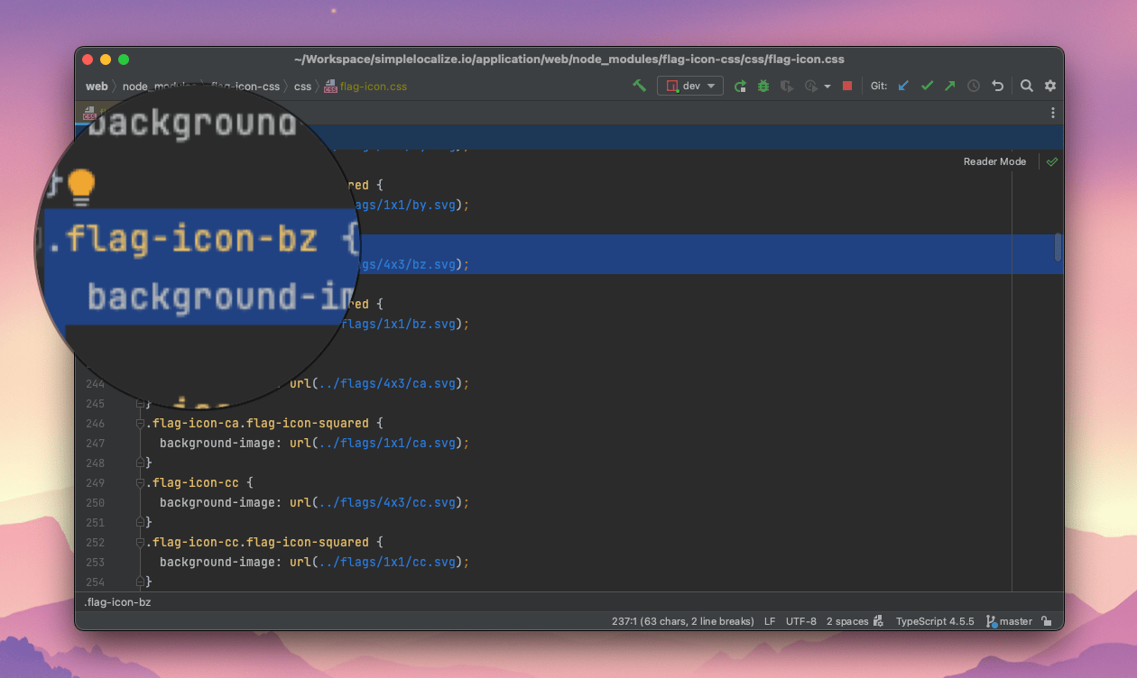Screen dimensions: 1137x678
Task: Click line number 250 in gutter
Action: (x=95, y=502)
